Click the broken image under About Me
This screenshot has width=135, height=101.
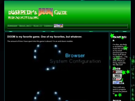click(113, 41)
